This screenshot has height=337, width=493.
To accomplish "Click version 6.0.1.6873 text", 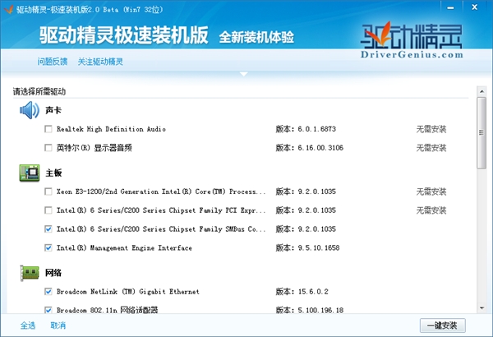I will click(317, 129).
